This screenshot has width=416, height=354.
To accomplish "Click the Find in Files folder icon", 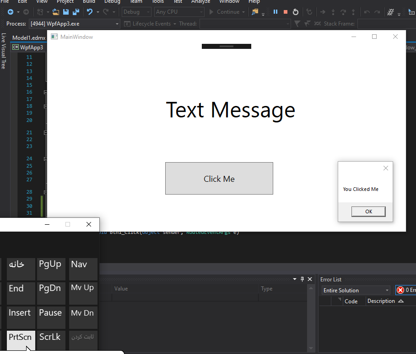I will point(255,12).
